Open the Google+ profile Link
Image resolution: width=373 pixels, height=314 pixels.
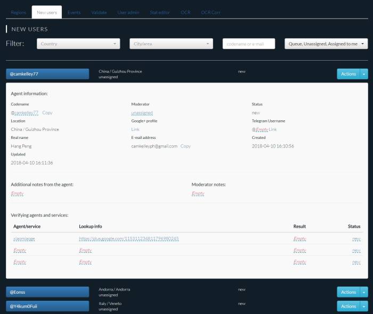pos(135,129)
